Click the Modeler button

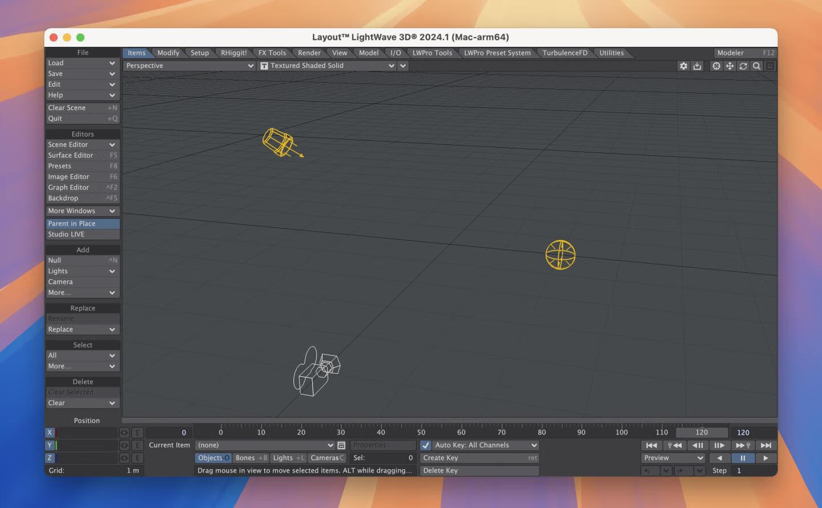[746, 53]
